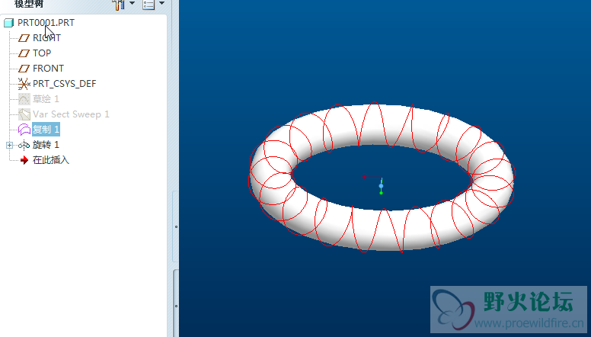
Task: Select the PRT0001.PRT part icon
Action: tap(9, 23)
